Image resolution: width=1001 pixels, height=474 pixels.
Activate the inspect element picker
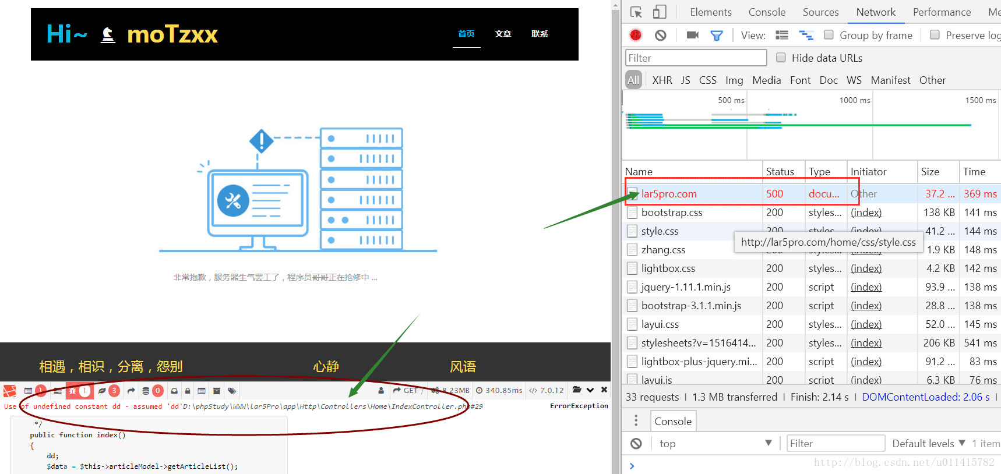(636, 12)
